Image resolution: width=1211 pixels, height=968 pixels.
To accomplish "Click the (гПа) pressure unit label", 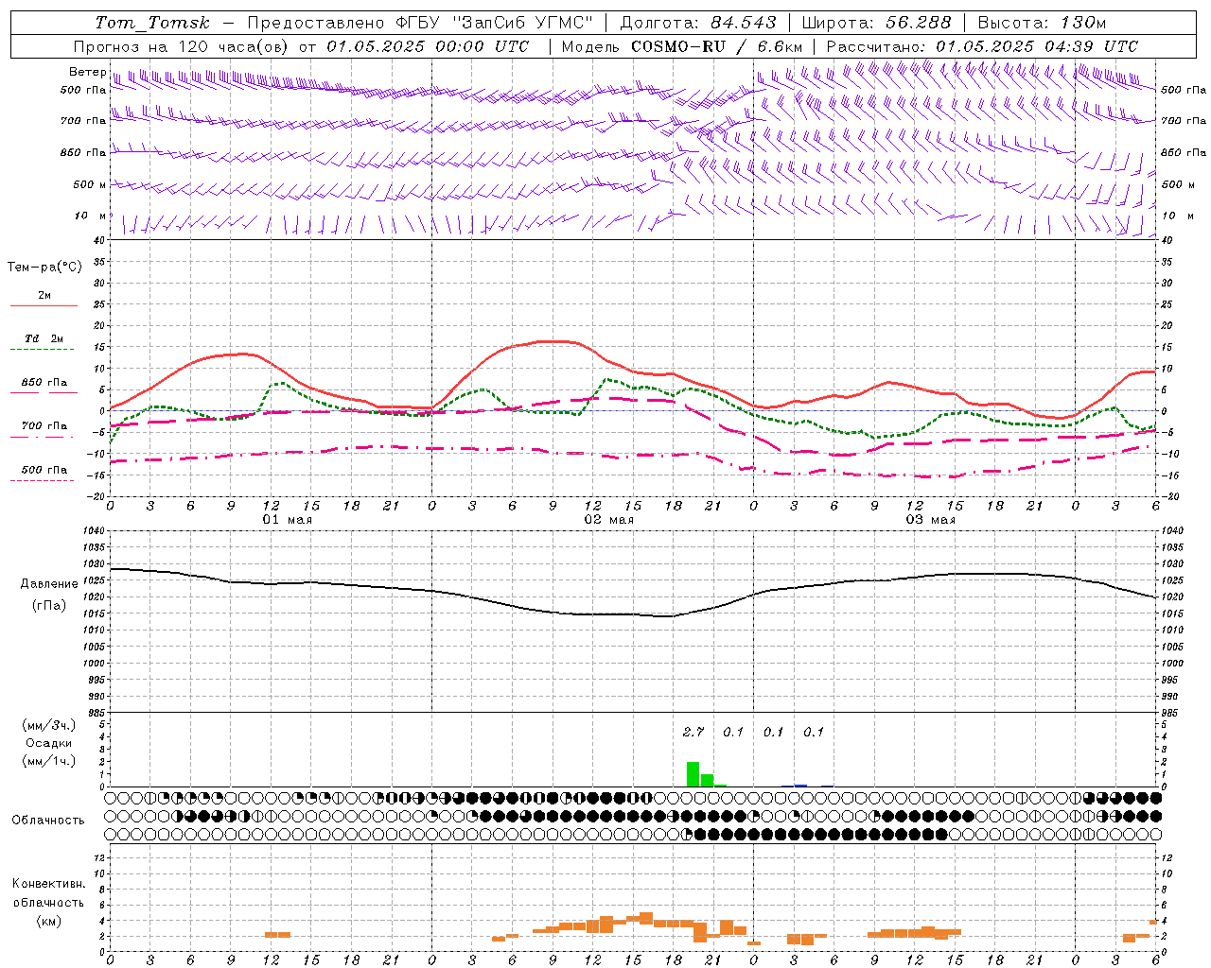I will 49,606.
